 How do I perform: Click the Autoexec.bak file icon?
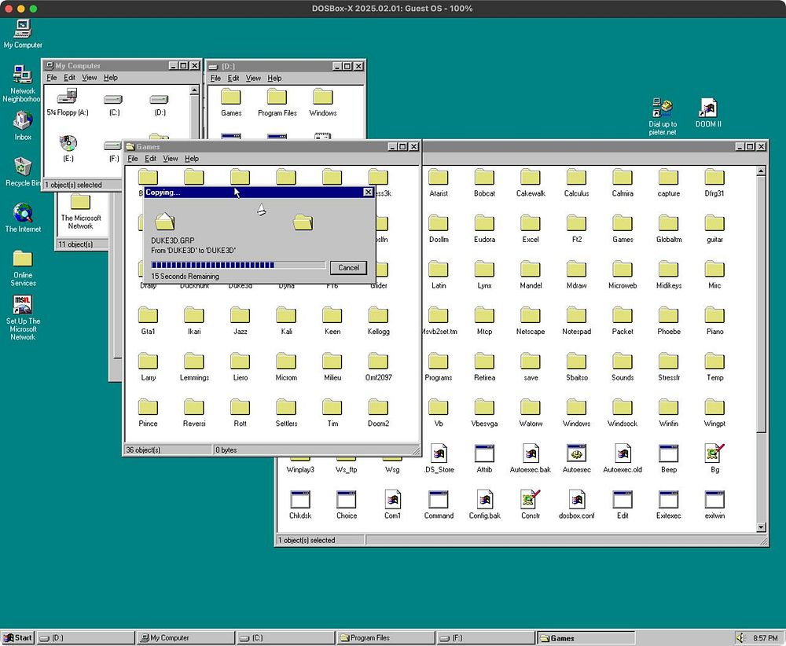tap(531, 454)
